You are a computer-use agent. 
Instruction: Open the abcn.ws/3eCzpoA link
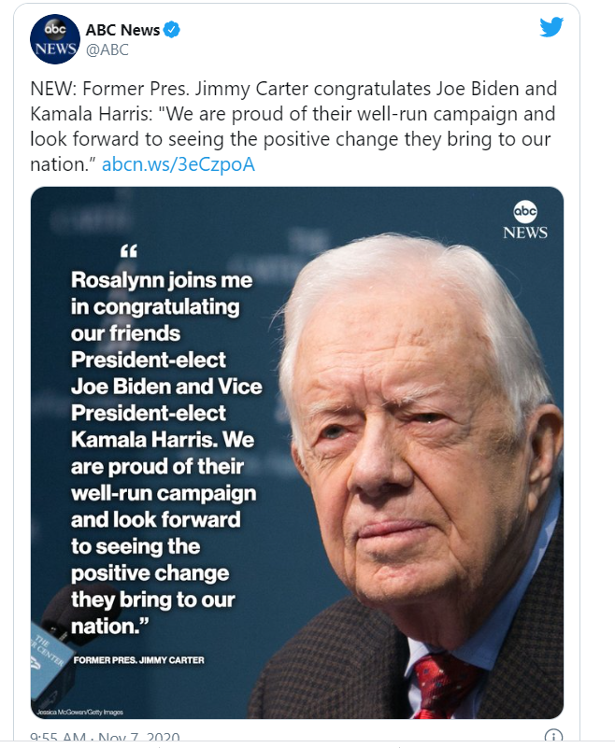coord(178,165)
